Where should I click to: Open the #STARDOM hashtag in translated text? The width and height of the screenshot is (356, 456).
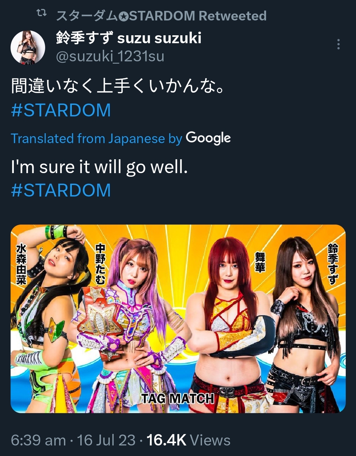pos(61,190)
